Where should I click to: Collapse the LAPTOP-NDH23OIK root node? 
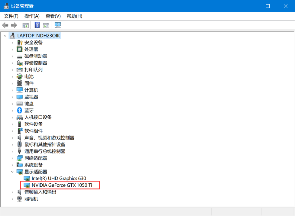point(5,36)
